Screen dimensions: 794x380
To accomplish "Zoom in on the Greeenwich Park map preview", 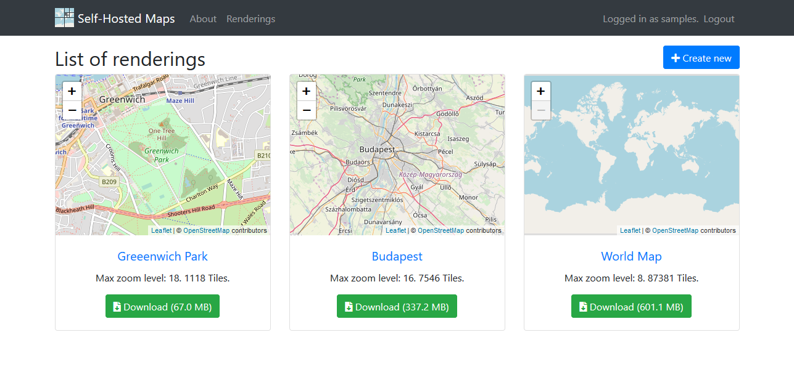I will pos(72,91).
